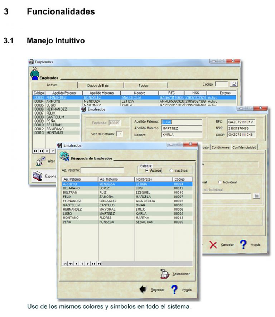Sort results by the Ap. Materno column header
The image size is (275, 317).
[x=116, y=179]
